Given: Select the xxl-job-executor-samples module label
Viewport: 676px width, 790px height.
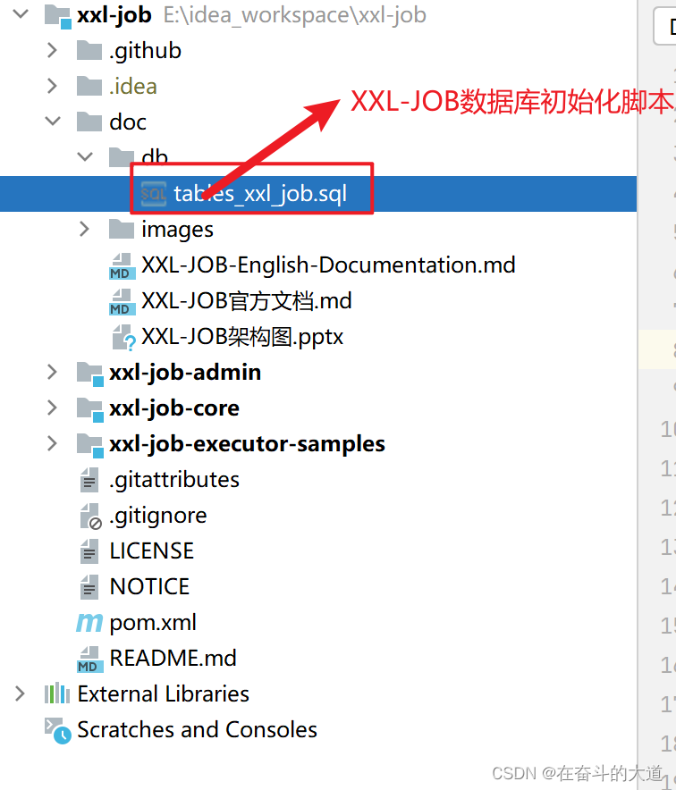Looking at the screenshot, I should click(x=247, y=445).
